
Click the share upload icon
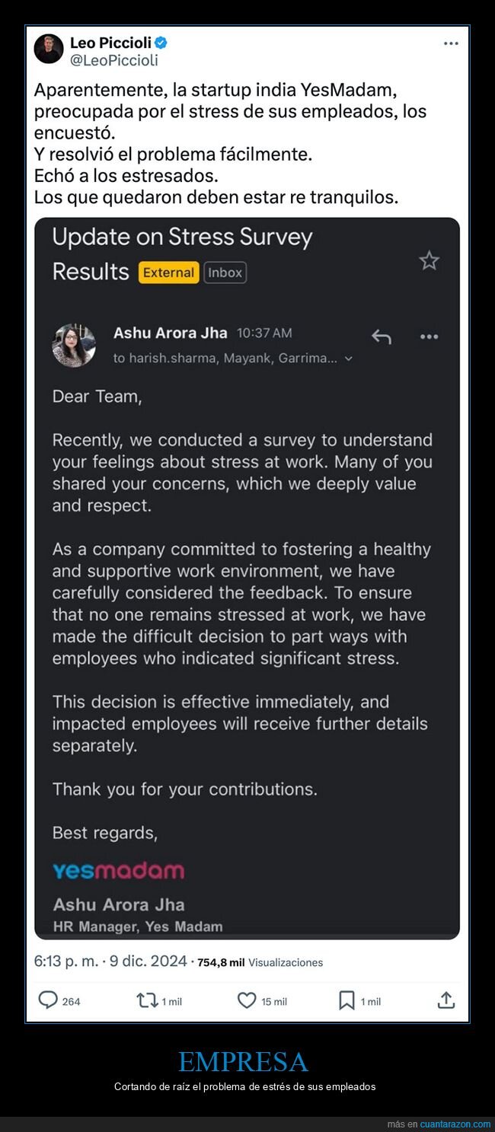tap(446, 1000)
